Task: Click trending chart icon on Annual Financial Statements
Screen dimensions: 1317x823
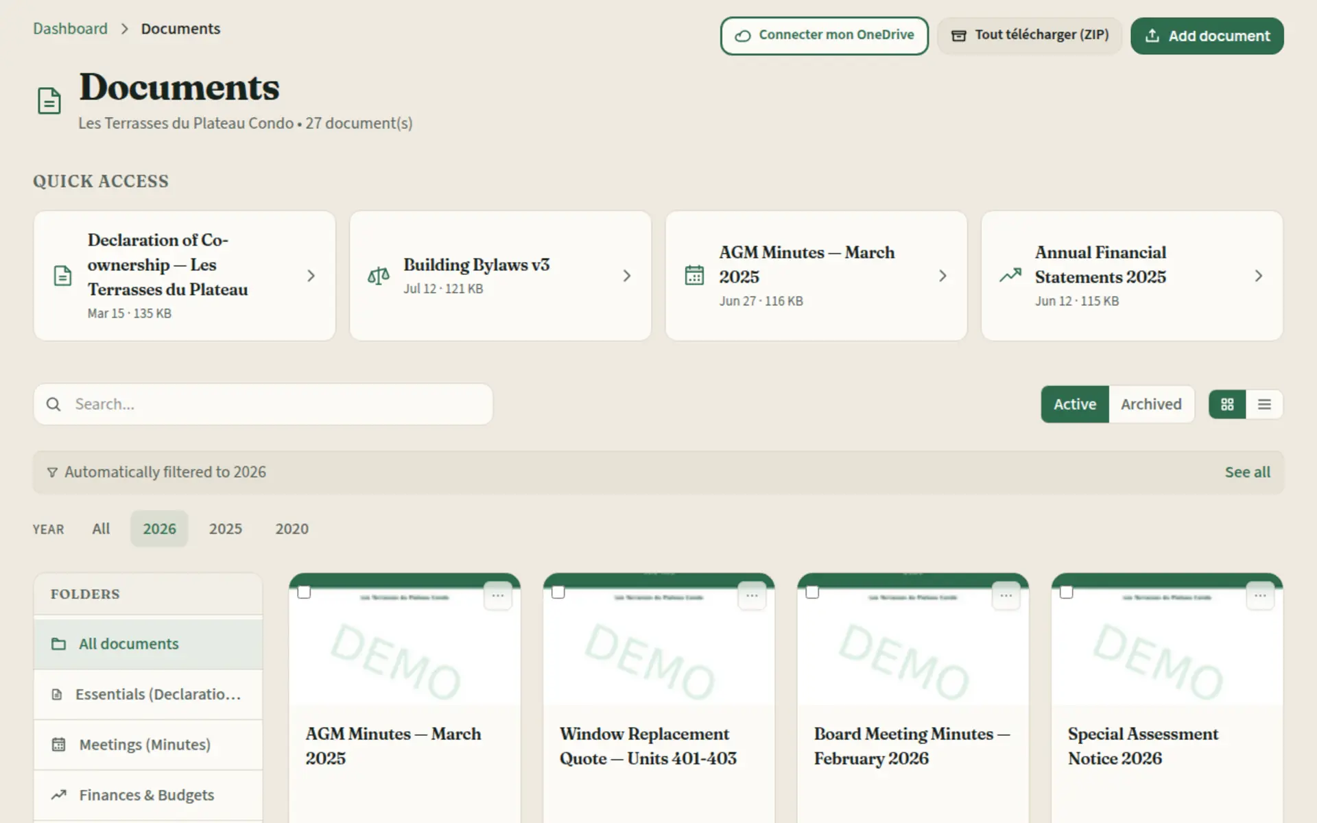Action: click(x=1010, y=276)
